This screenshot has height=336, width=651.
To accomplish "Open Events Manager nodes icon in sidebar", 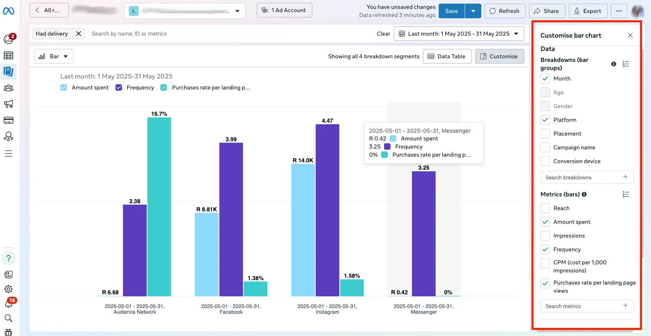I will click(x=9, y=137).
